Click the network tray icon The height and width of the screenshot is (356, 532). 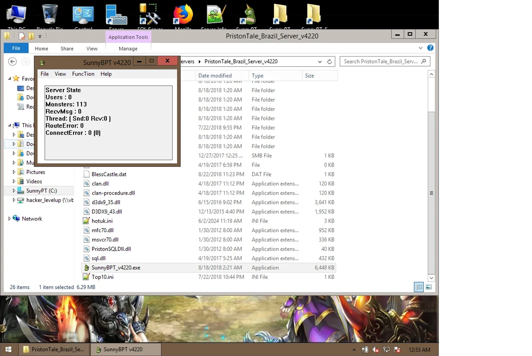point(386,350)
